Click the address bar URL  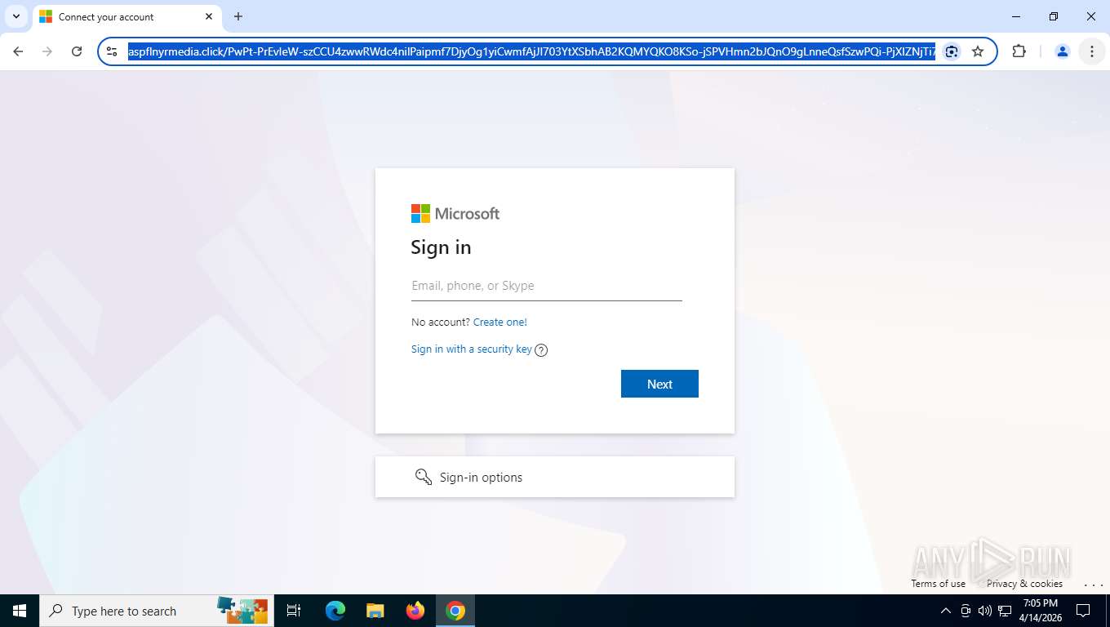[x=531, y=51]
